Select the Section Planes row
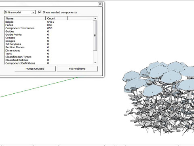The image size is (194, 146). click(49, 47)
